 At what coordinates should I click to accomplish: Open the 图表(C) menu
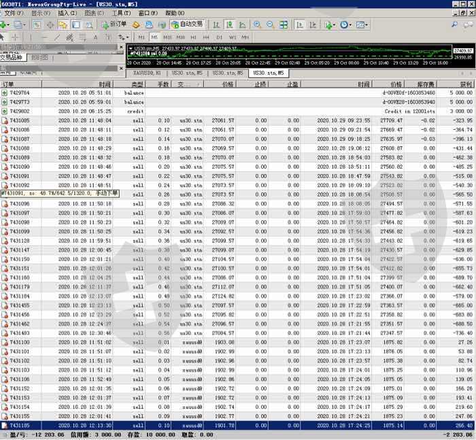click(94, 13)
